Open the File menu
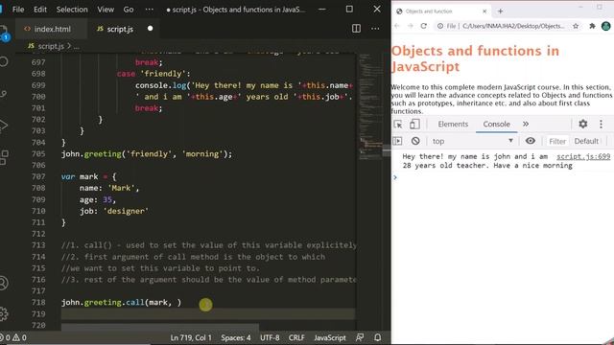The image size is (614, 345). (18, 10)
